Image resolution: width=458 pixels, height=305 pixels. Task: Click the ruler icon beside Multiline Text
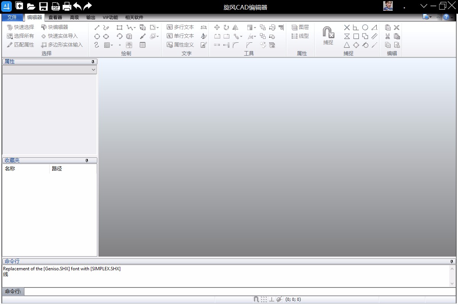(204, 27)
